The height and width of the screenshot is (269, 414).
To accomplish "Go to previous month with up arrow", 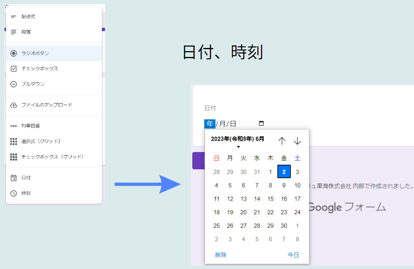I will point(282,141).
